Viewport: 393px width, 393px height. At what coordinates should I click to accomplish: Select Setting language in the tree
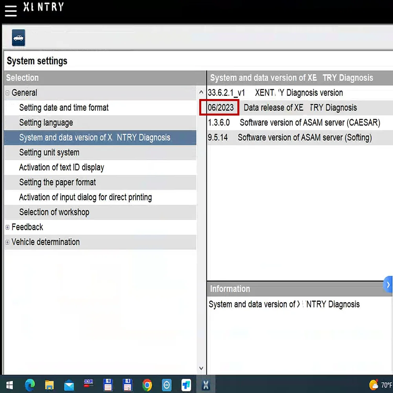pos(100,123)
